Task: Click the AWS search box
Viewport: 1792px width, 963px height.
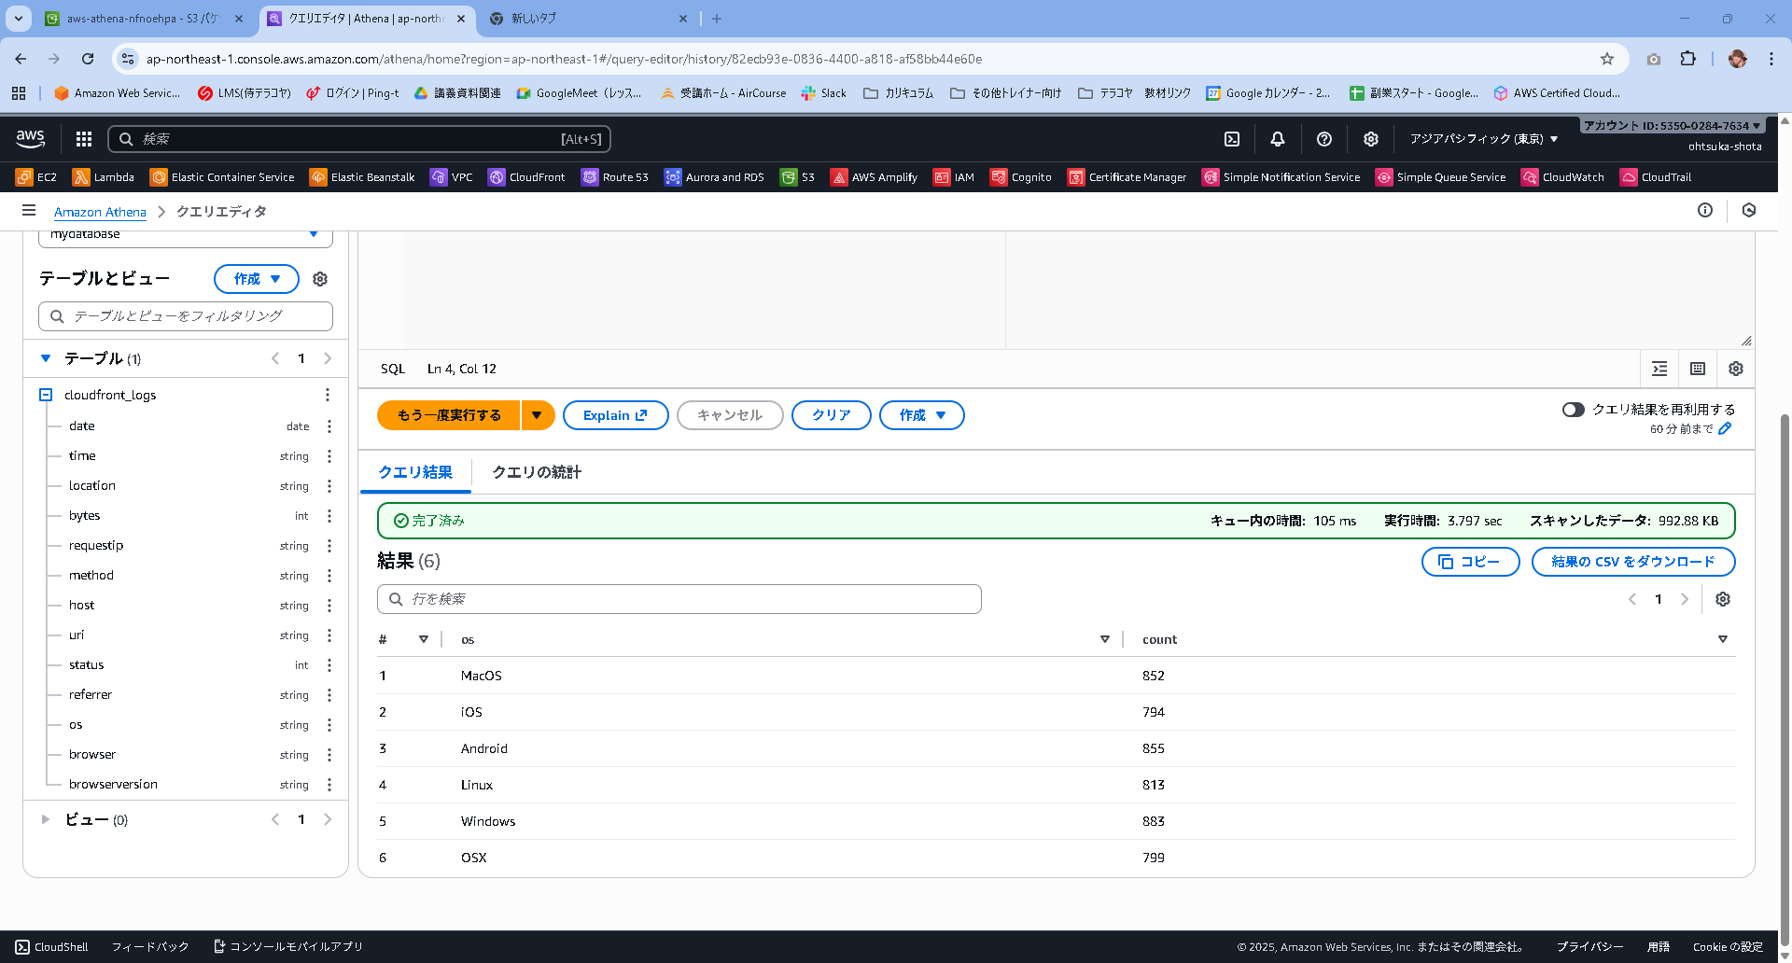Action: (359, 139)
